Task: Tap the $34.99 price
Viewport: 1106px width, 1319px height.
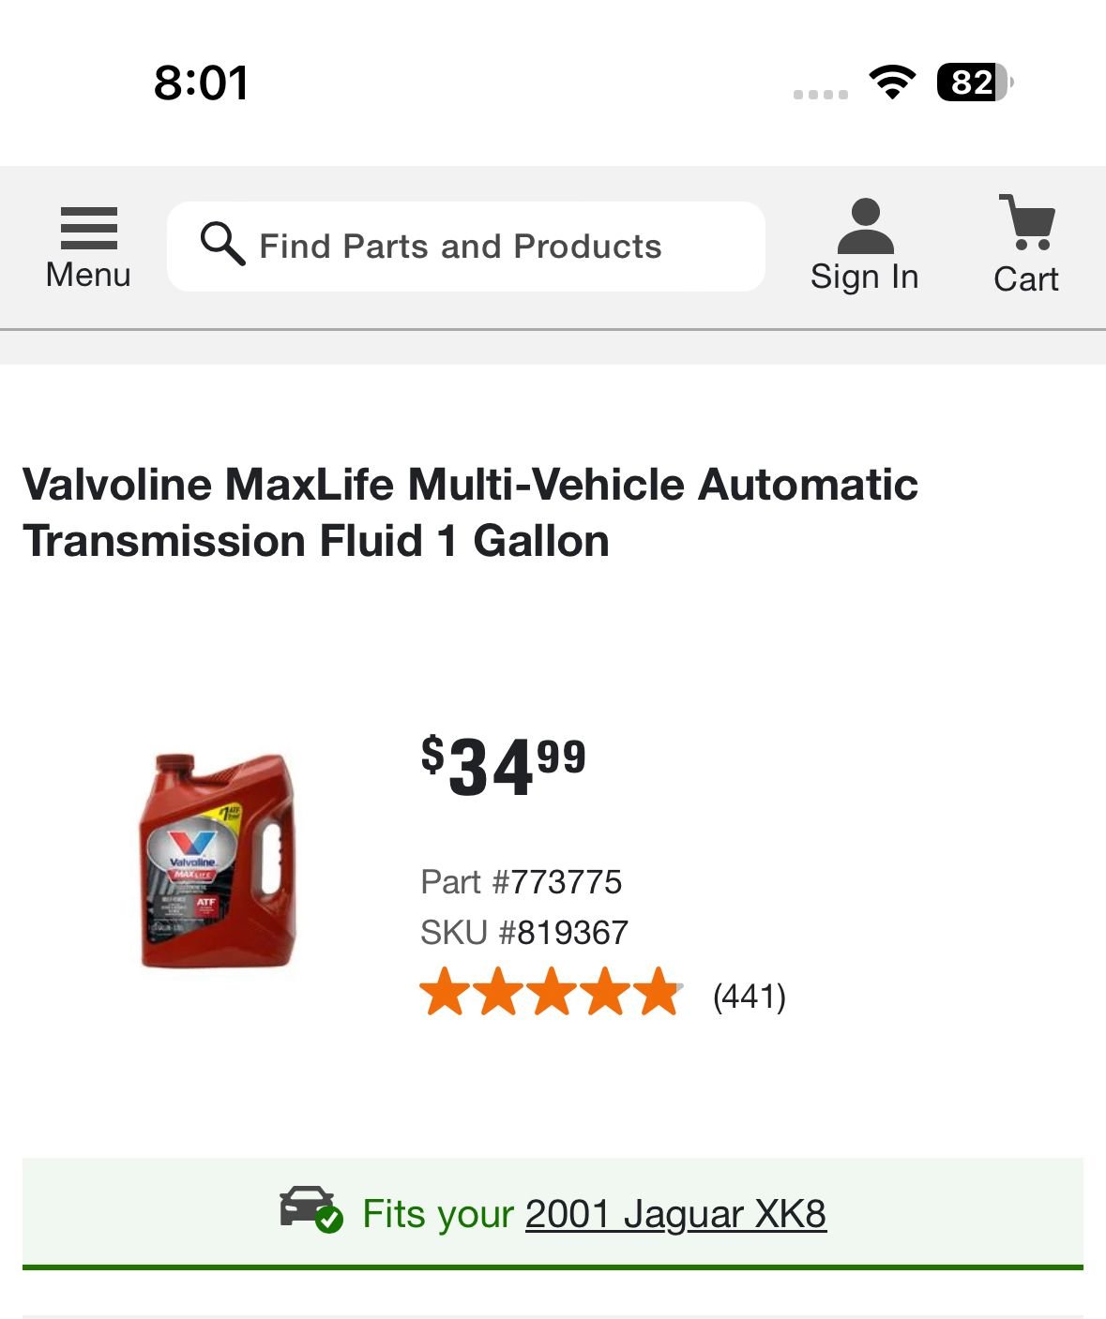Action: (504, 766)
